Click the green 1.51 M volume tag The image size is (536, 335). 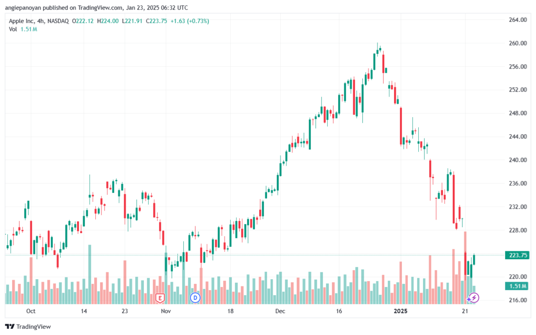(x=518, y=286)
